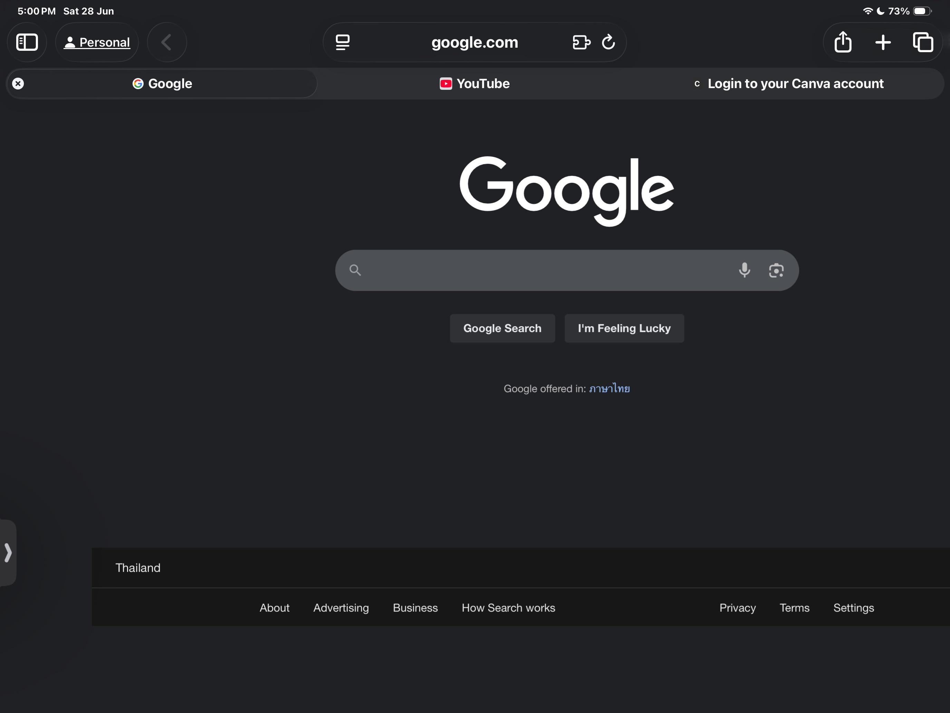
Task: Toggle the Safari sidebar icon
Action: (x=27, y=42)
